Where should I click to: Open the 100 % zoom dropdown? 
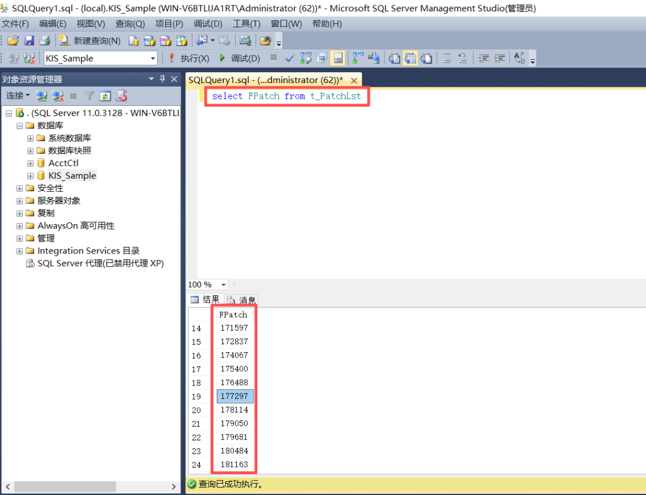click(x=224, y=285)
